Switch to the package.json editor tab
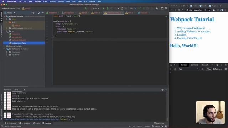228x128 pixels. (68, 13)
